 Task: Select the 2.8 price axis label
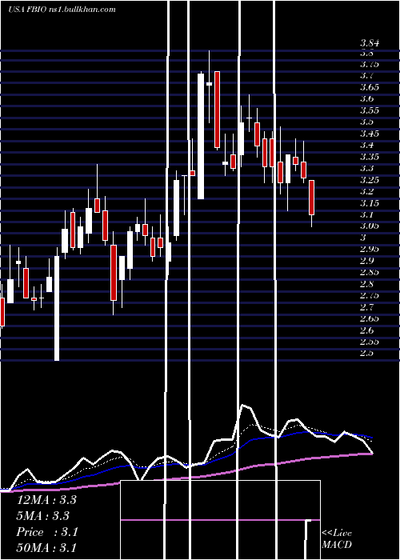click(x=366, y=284)
